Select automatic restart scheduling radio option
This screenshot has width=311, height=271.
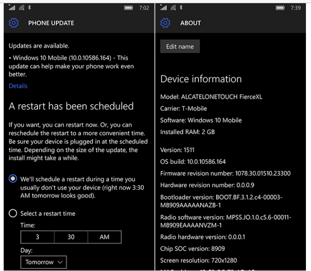click(13, 179)
